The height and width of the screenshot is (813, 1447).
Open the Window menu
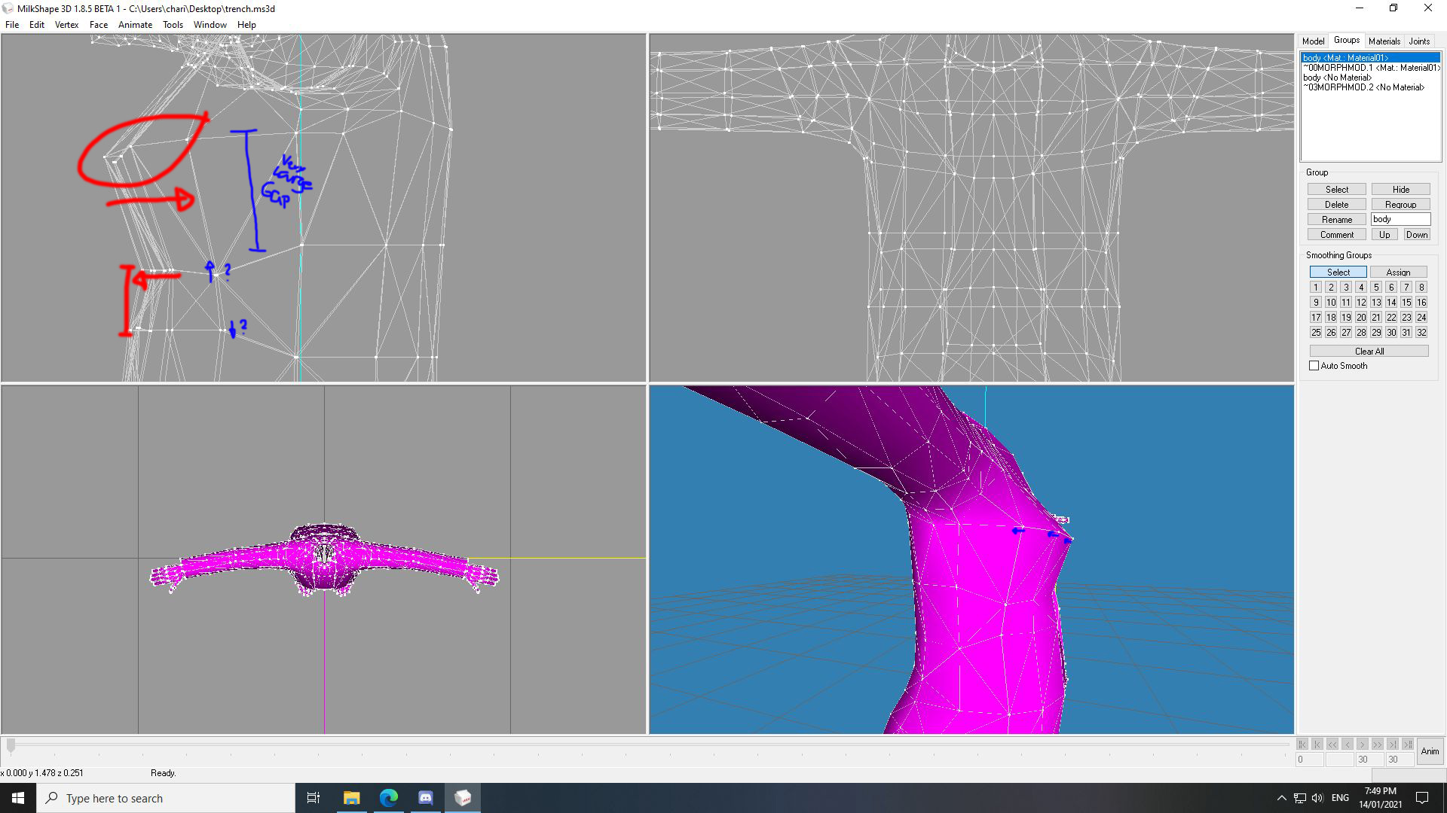tap(210, 25)
